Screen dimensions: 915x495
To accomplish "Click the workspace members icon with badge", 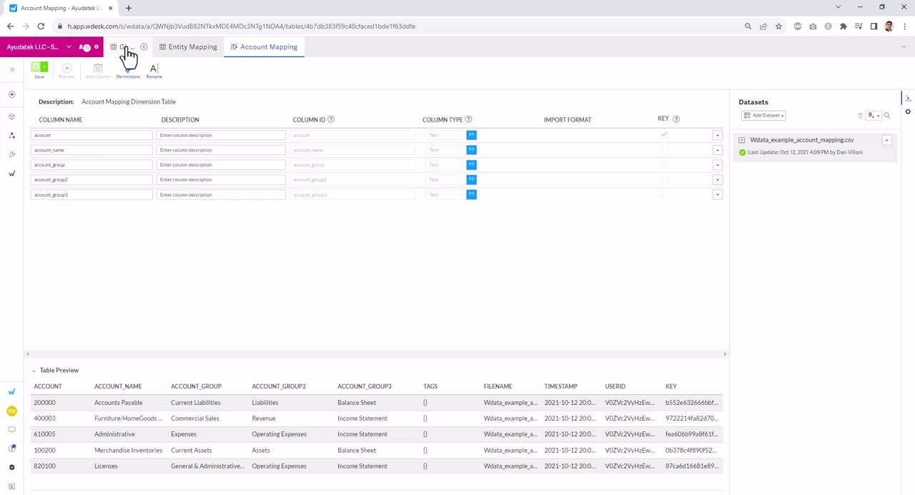I will click(x=84, y=47).
